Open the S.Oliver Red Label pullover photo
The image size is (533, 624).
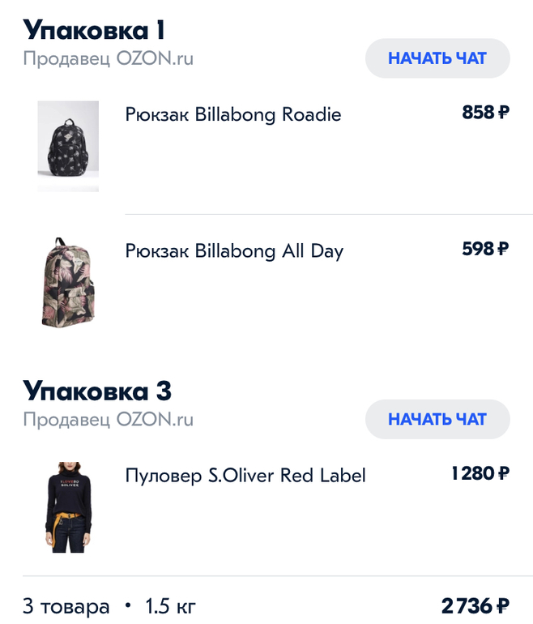68,507
